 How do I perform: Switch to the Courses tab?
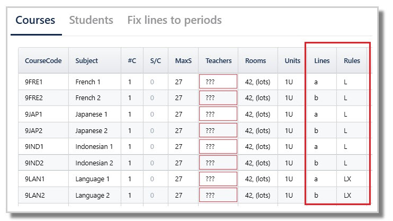pos(35,21)
